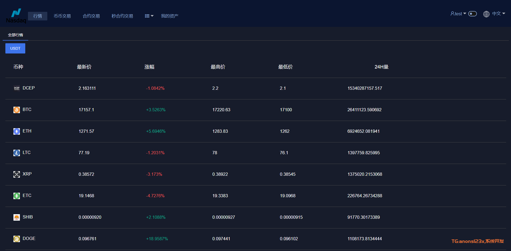
Task: Click BTC 24H volume 26411123.590692
Action: pos(365,110)
